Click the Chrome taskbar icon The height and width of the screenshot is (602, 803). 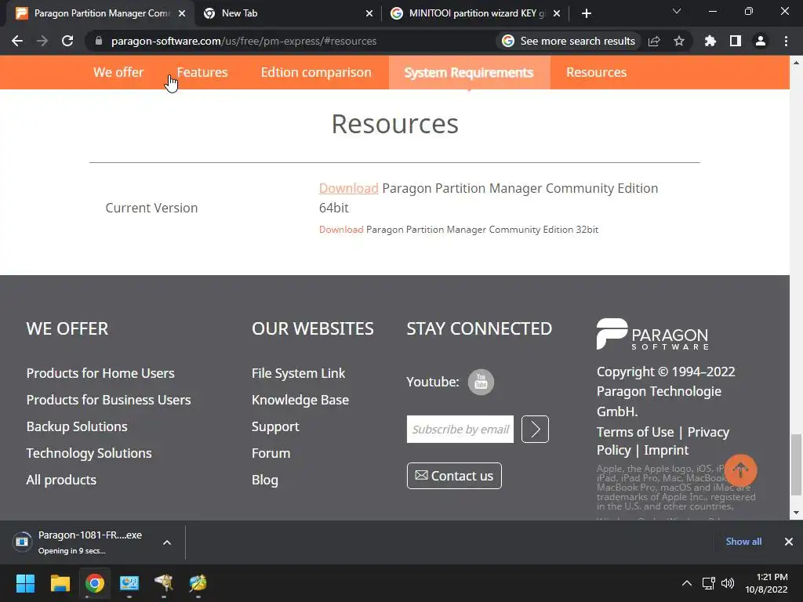click(95, 583)
